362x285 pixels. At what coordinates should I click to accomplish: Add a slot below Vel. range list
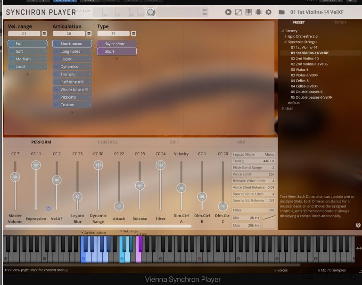tap(27, 74)
